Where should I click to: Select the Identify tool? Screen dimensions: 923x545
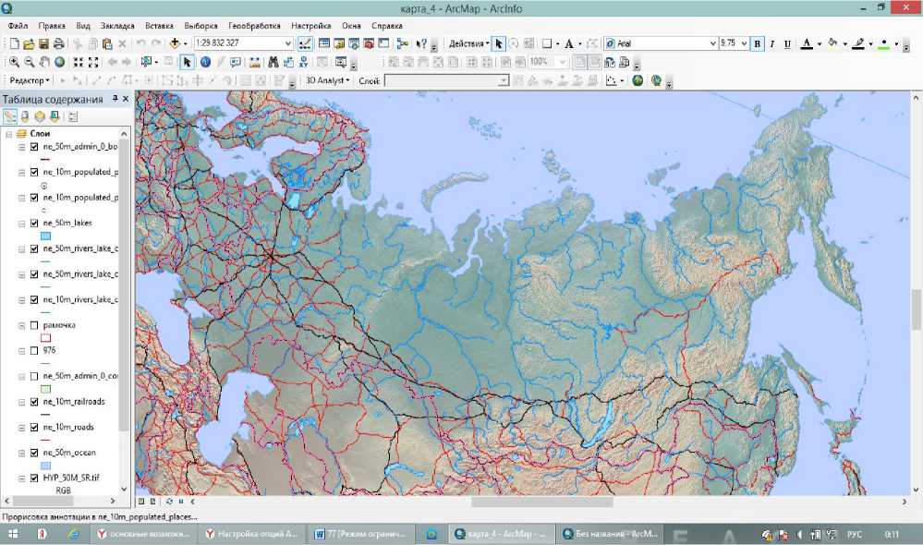205,62
